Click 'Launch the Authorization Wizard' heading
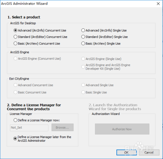Image resolution: width=163 pixels, height=159 pixels. (115, 107)
